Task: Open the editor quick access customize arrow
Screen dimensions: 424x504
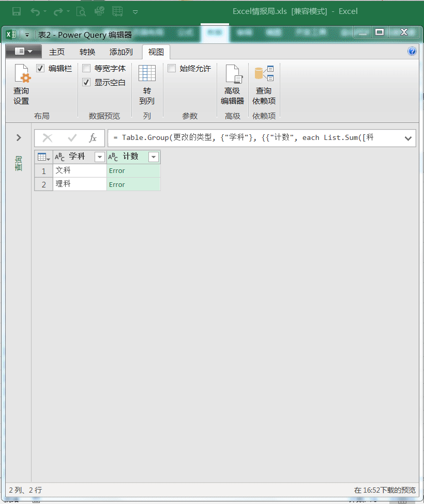Action: (27, 35)
